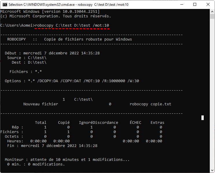Click '/R:1000000' in the Options line
Image resolution: width=215 pixels, height=173 pixels.
pos(114,81)
